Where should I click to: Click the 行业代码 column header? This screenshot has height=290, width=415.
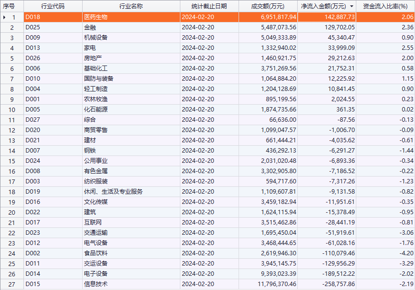[52, 6]
